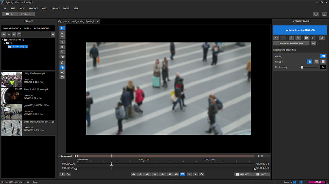Choose the hand pan tool
Viewport: 329px width, 184px height.
[x=62, y=57]
